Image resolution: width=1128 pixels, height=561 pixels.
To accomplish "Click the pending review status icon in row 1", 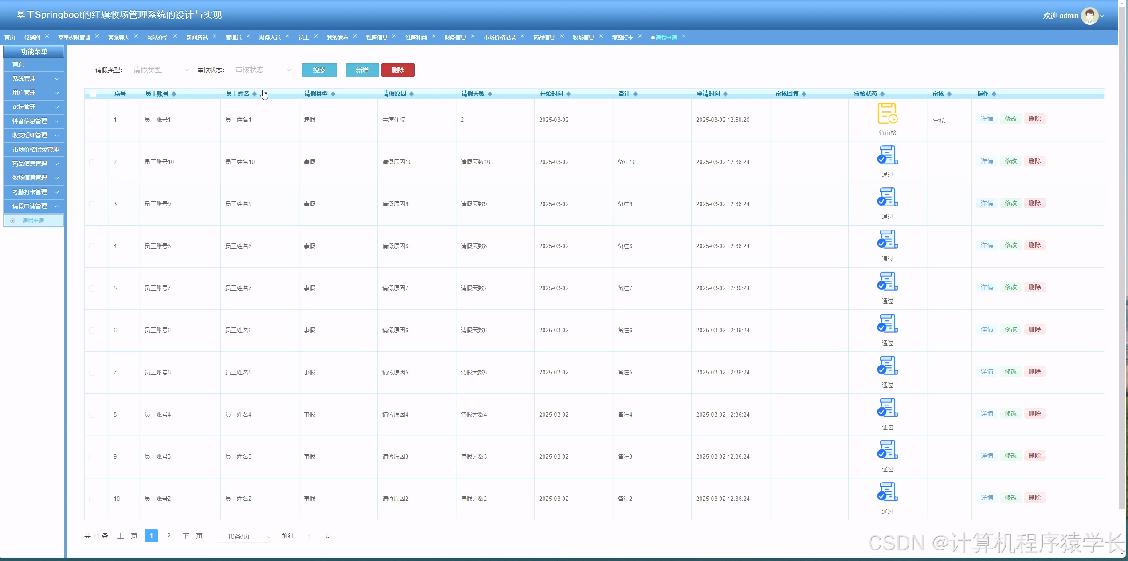I will (887, 113).
